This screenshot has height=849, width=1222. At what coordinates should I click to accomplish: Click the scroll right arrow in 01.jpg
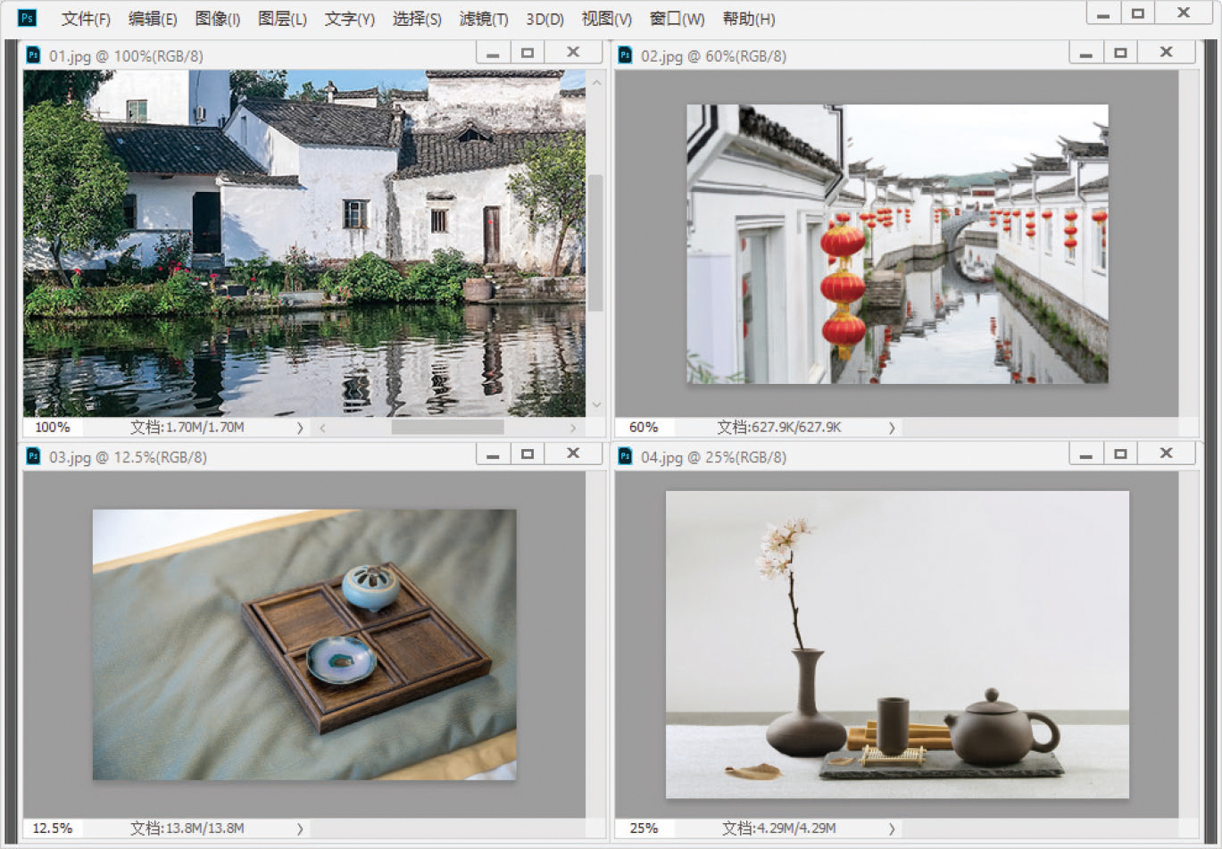[573, 428]
